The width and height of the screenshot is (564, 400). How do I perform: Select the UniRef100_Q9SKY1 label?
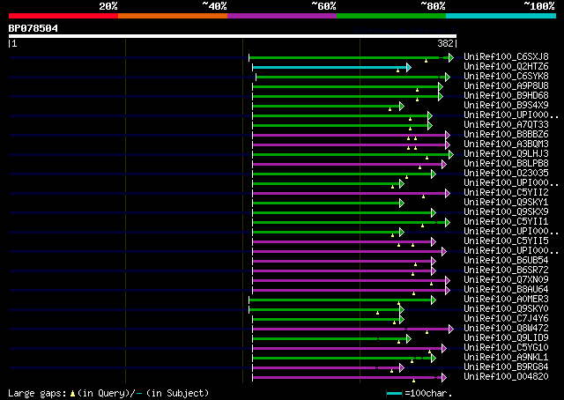(506, 202)
